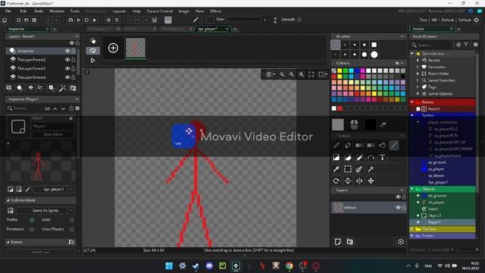Select Room1 in the Asset Browser
485x273 pixels.
click(434, 108)
